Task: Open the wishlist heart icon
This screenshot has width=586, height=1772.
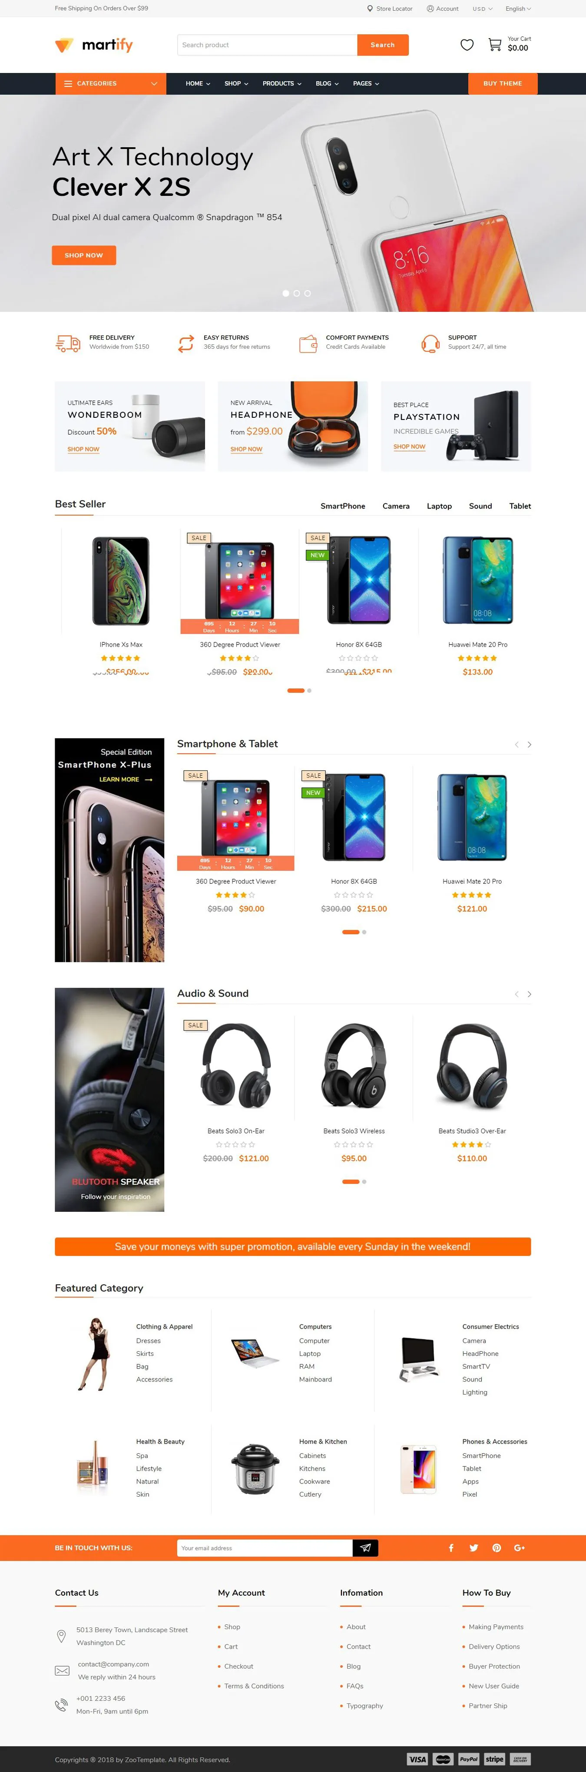Action: pyautogui.click(x=467, y=45)
